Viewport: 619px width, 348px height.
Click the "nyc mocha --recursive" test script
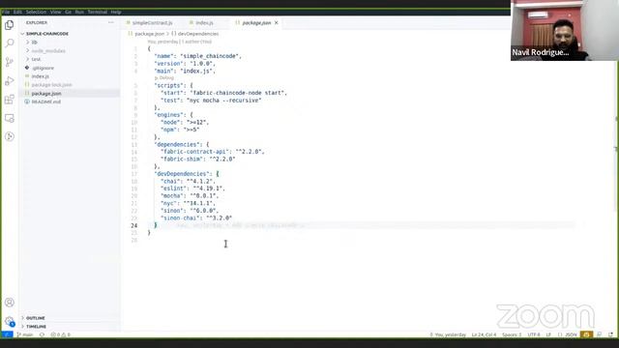click(223, 101)
